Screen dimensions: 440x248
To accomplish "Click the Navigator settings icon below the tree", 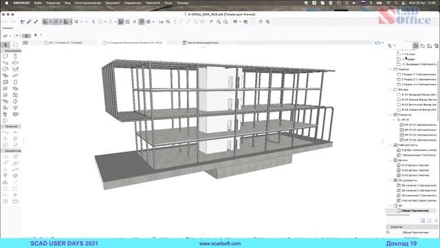I will (423, 220).
